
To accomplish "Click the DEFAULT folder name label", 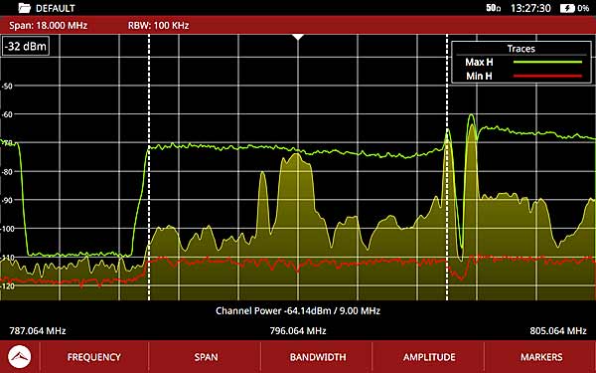I will pyautogui.click(x=56, y=8).
